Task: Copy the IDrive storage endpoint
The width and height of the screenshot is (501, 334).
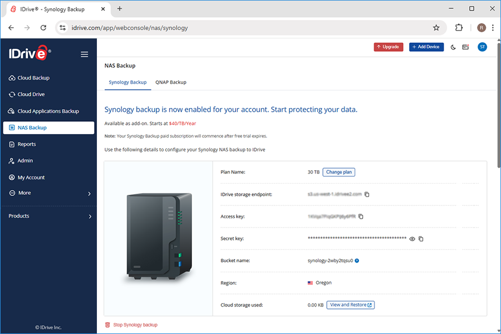Action: coord(367,194)
